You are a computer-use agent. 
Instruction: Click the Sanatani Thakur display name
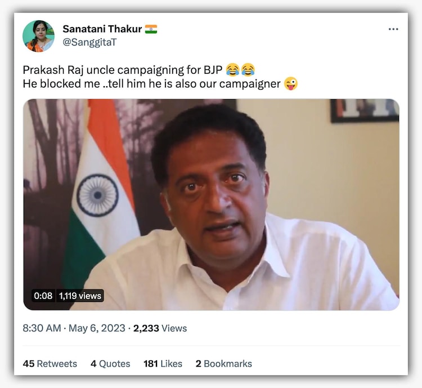(102, 29)
